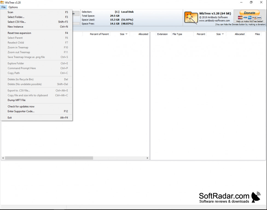Sort the tree view by Size column
The image size is (267, 210).
[x=120, y=34]
